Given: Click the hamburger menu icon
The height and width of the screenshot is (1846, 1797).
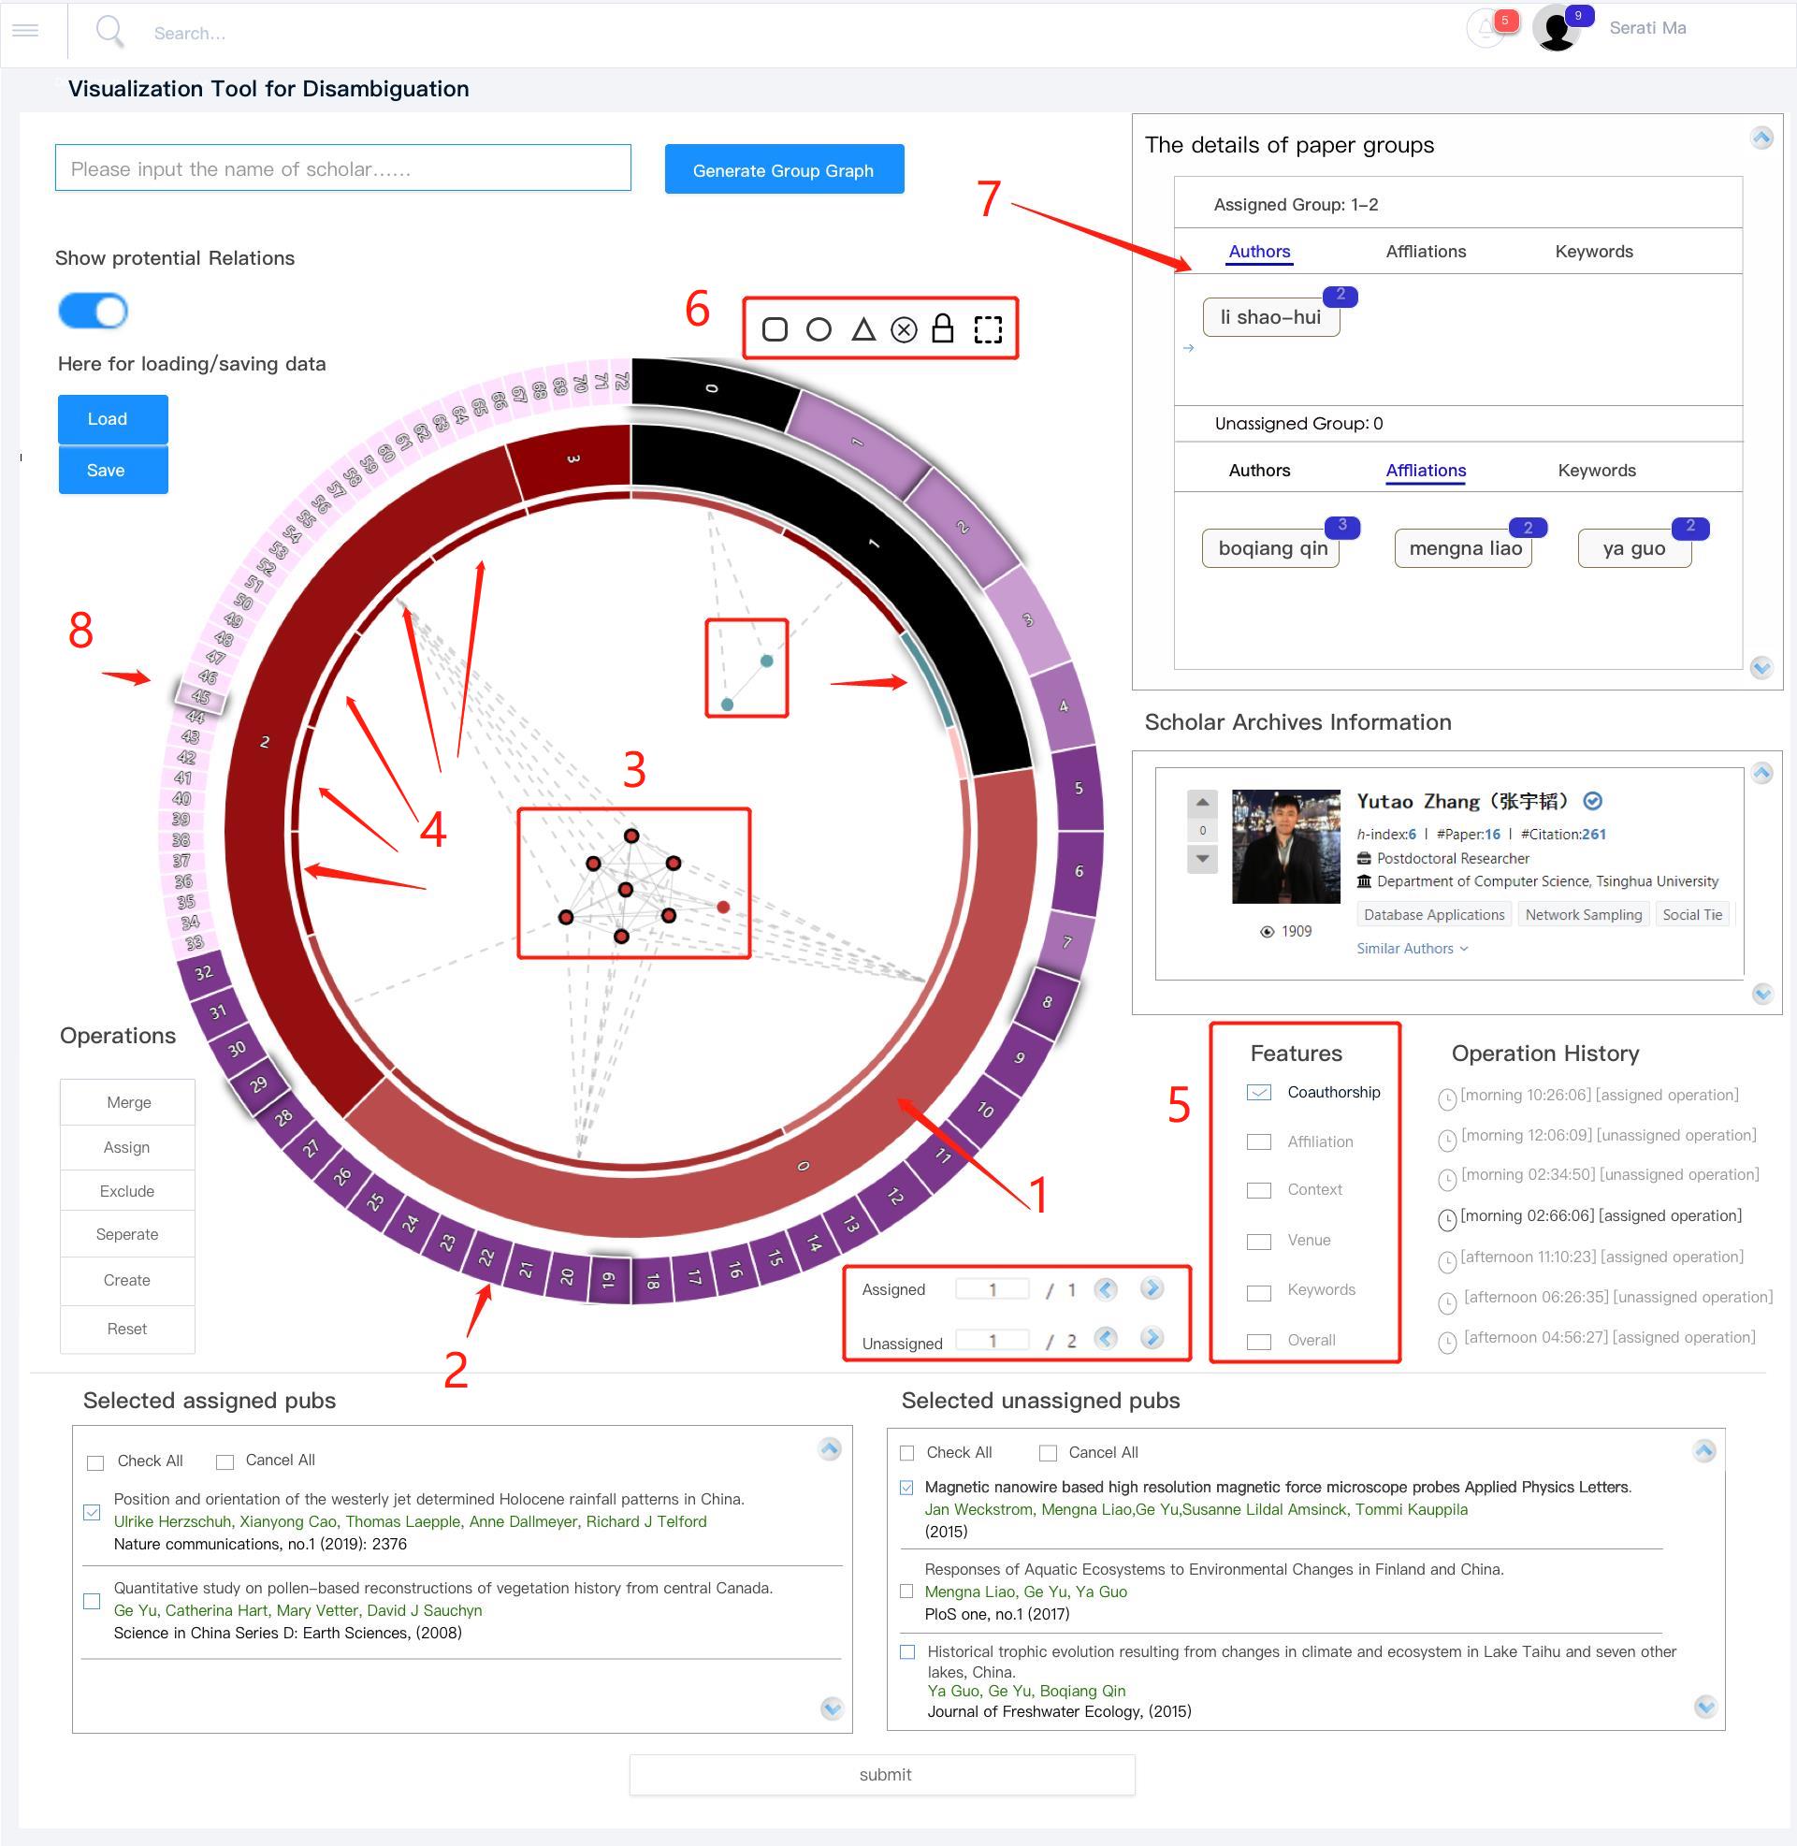Looking at the screenshot, I should click(x=25, y=30).
